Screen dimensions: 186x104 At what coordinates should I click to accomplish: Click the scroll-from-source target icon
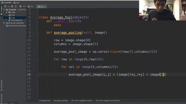click(12, 6)
